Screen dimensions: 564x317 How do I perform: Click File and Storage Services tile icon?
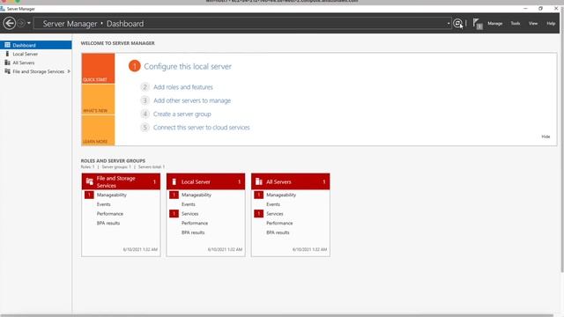(90, 181)
